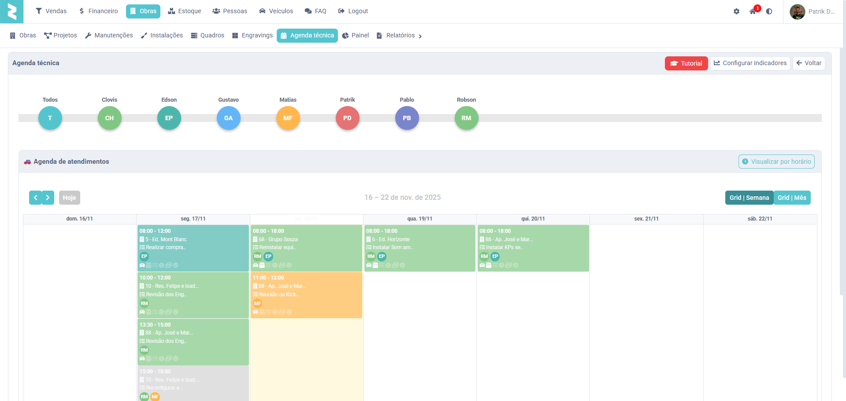Switch to Grid | Mês view
This screenshot has height=401, width=846.
pos(792,198)
